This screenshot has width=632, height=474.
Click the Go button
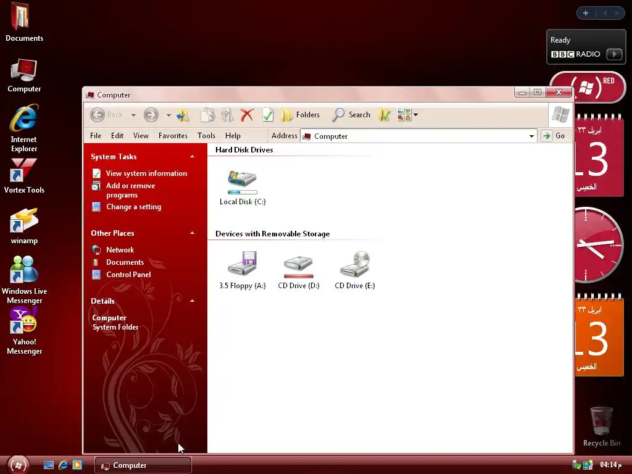pos(554,136)
